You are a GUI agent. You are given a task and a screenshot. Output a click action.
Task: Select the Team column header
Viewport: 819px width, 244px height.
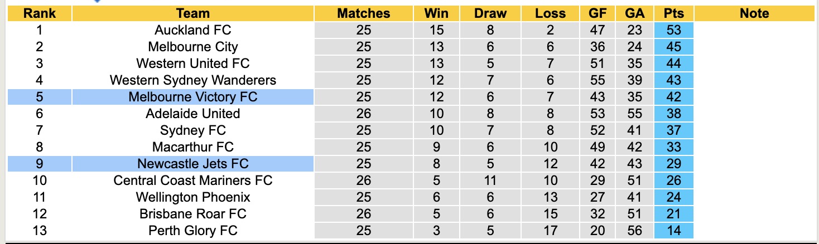tap(192, 13)
